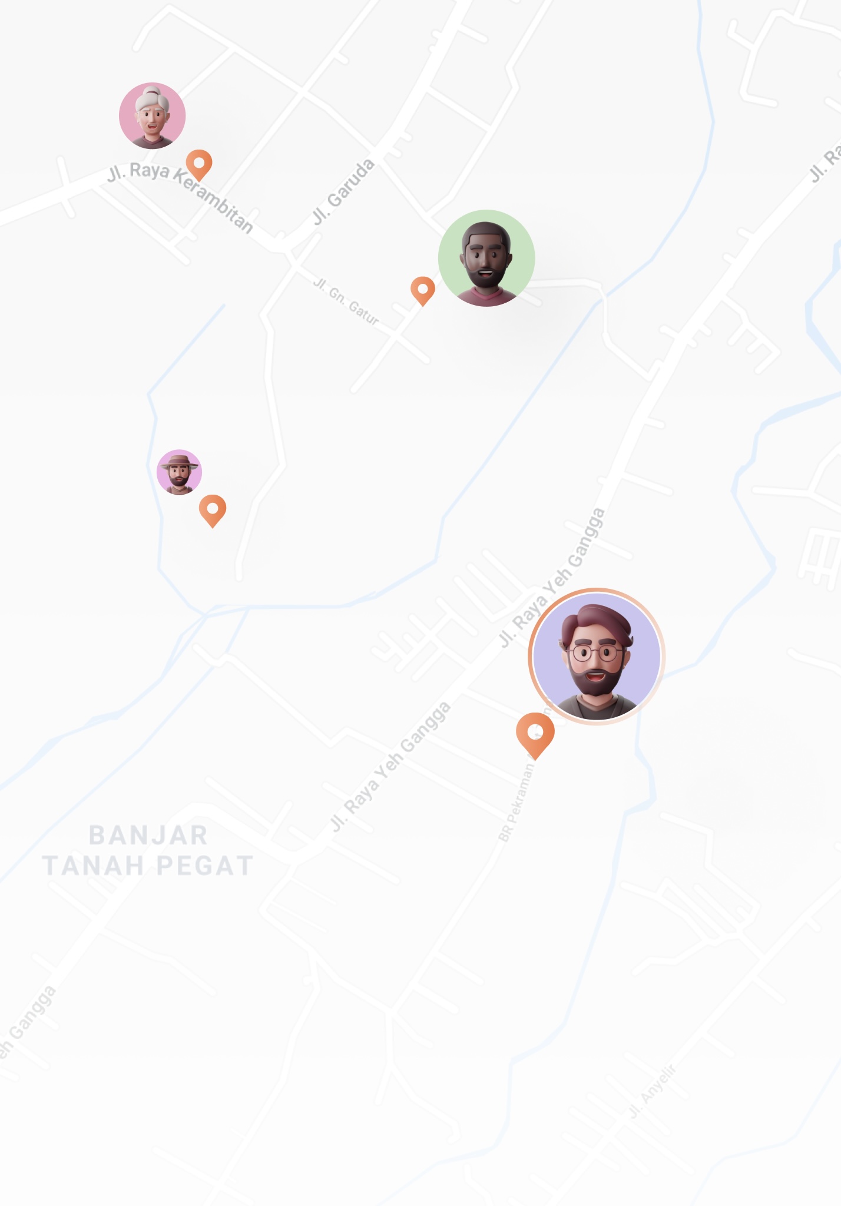Viewport: 841px width, 1206px height.
Task: Click the Jl. Raya Kerambitan street label
Action: (x=180, y=197)
